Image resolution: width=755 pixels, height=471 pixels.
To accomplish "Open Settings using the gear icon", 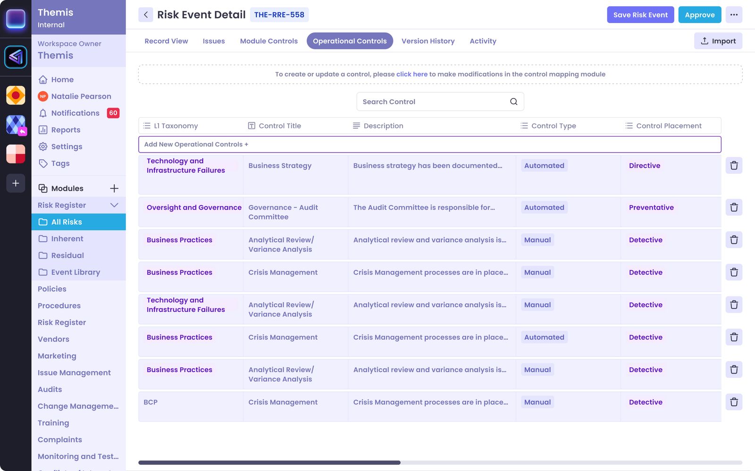I will click(42, 146).
